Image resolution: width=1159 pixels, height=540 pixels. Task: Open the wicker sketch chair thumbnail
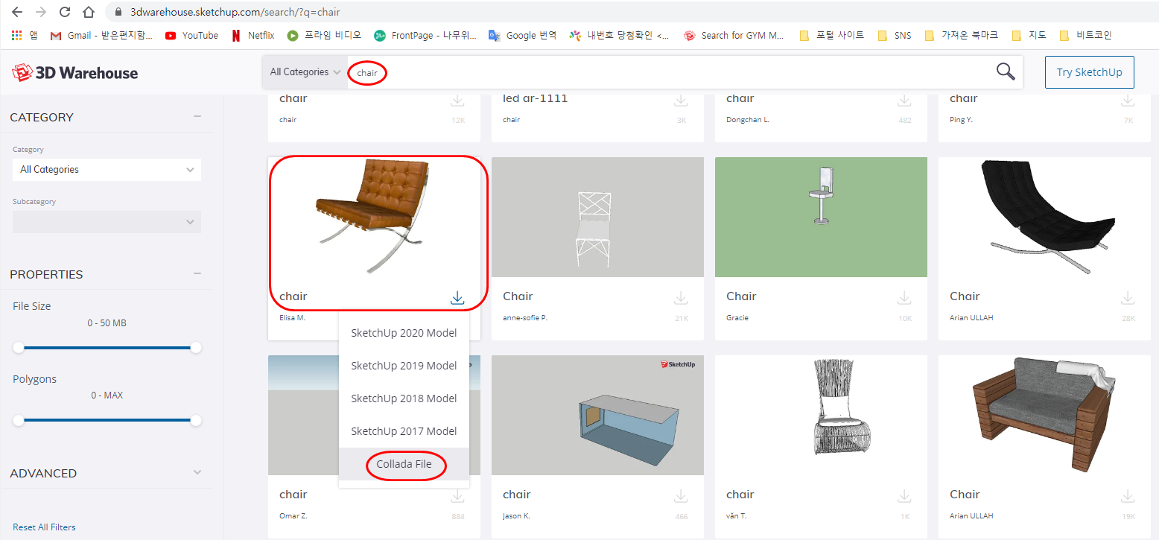point(821,415)
